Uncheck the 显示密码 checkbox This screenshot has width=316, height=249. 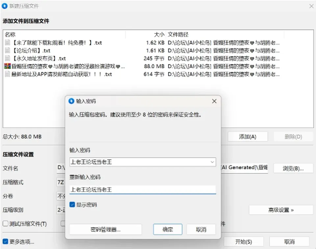tap(72, 205)
